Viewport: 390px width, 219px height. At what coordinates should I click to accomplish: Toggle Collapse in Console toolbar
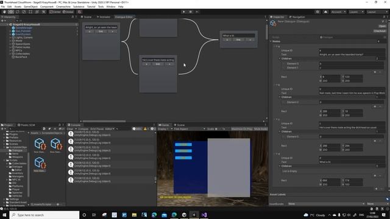point(83,129)
